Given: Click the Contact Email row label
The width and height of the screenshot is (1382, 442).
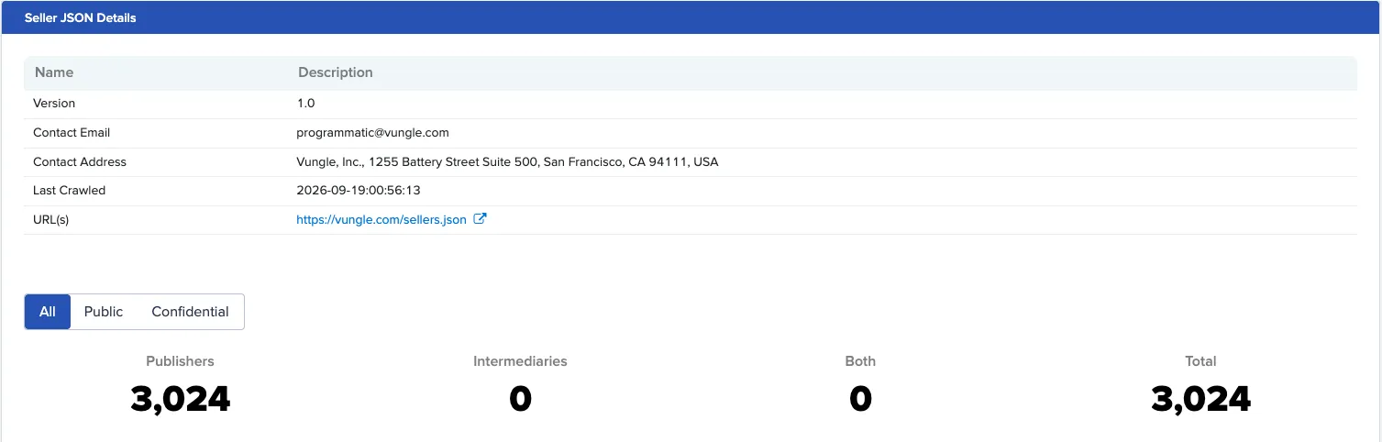Looking at the screenshot, I should tap(72, 133).
